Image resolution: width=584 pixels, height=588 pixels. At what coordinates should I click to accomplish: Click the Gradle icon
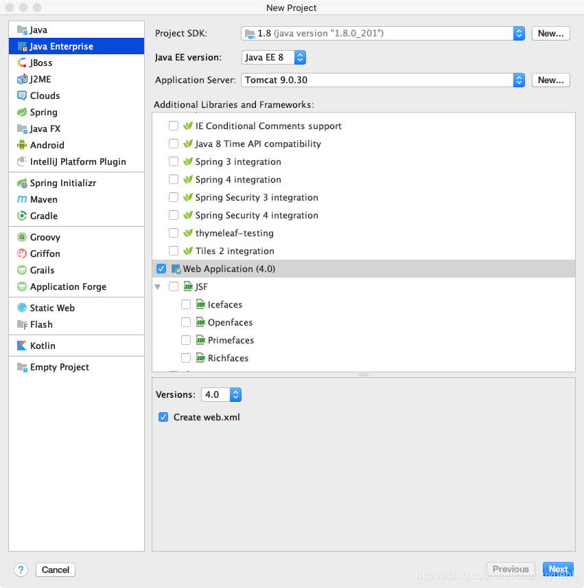[22, 216]
